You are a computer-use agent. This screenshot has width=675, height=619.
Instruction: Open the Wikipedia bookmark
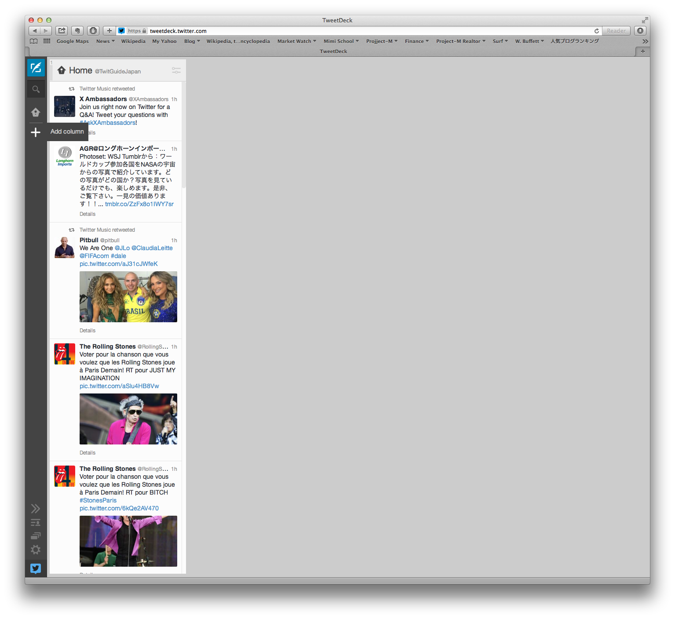click(x=133, y=41)
